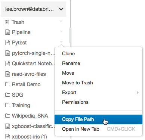145x140 pixels.
Task: Select Open in New Tab option
Action: click(81, 129)
